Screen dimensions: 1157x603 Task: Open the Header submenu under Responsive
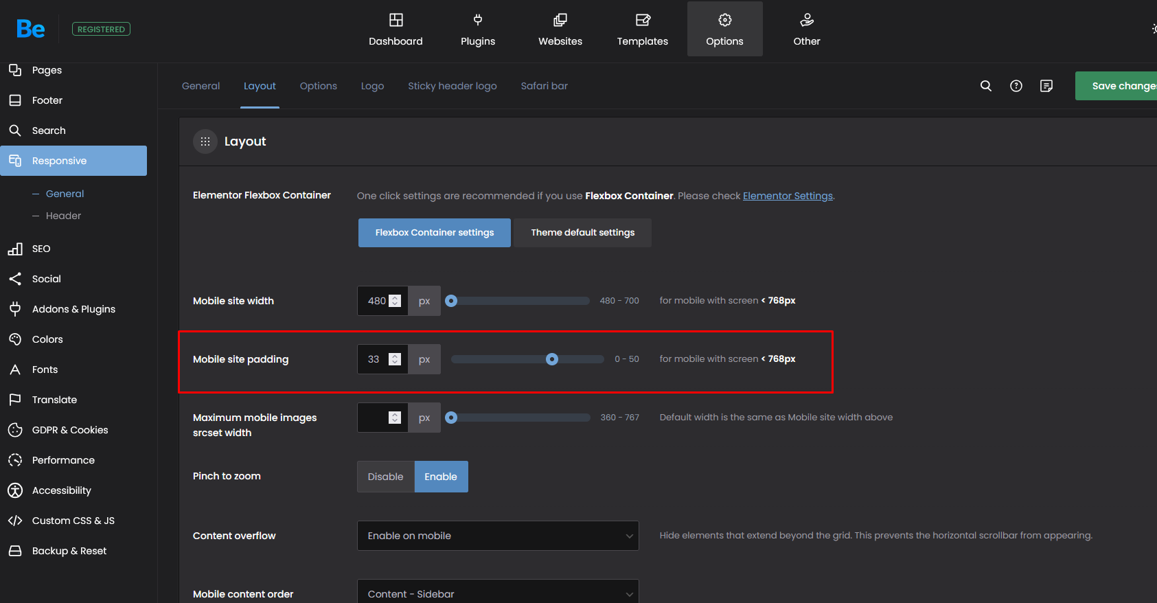point(63,216)
